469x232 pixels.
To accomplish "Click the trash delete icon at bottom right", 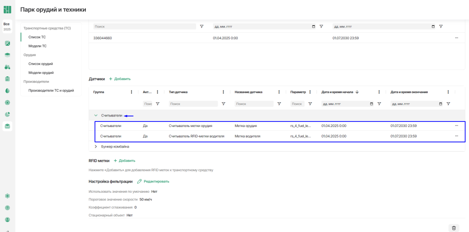I will pos(453,228).
